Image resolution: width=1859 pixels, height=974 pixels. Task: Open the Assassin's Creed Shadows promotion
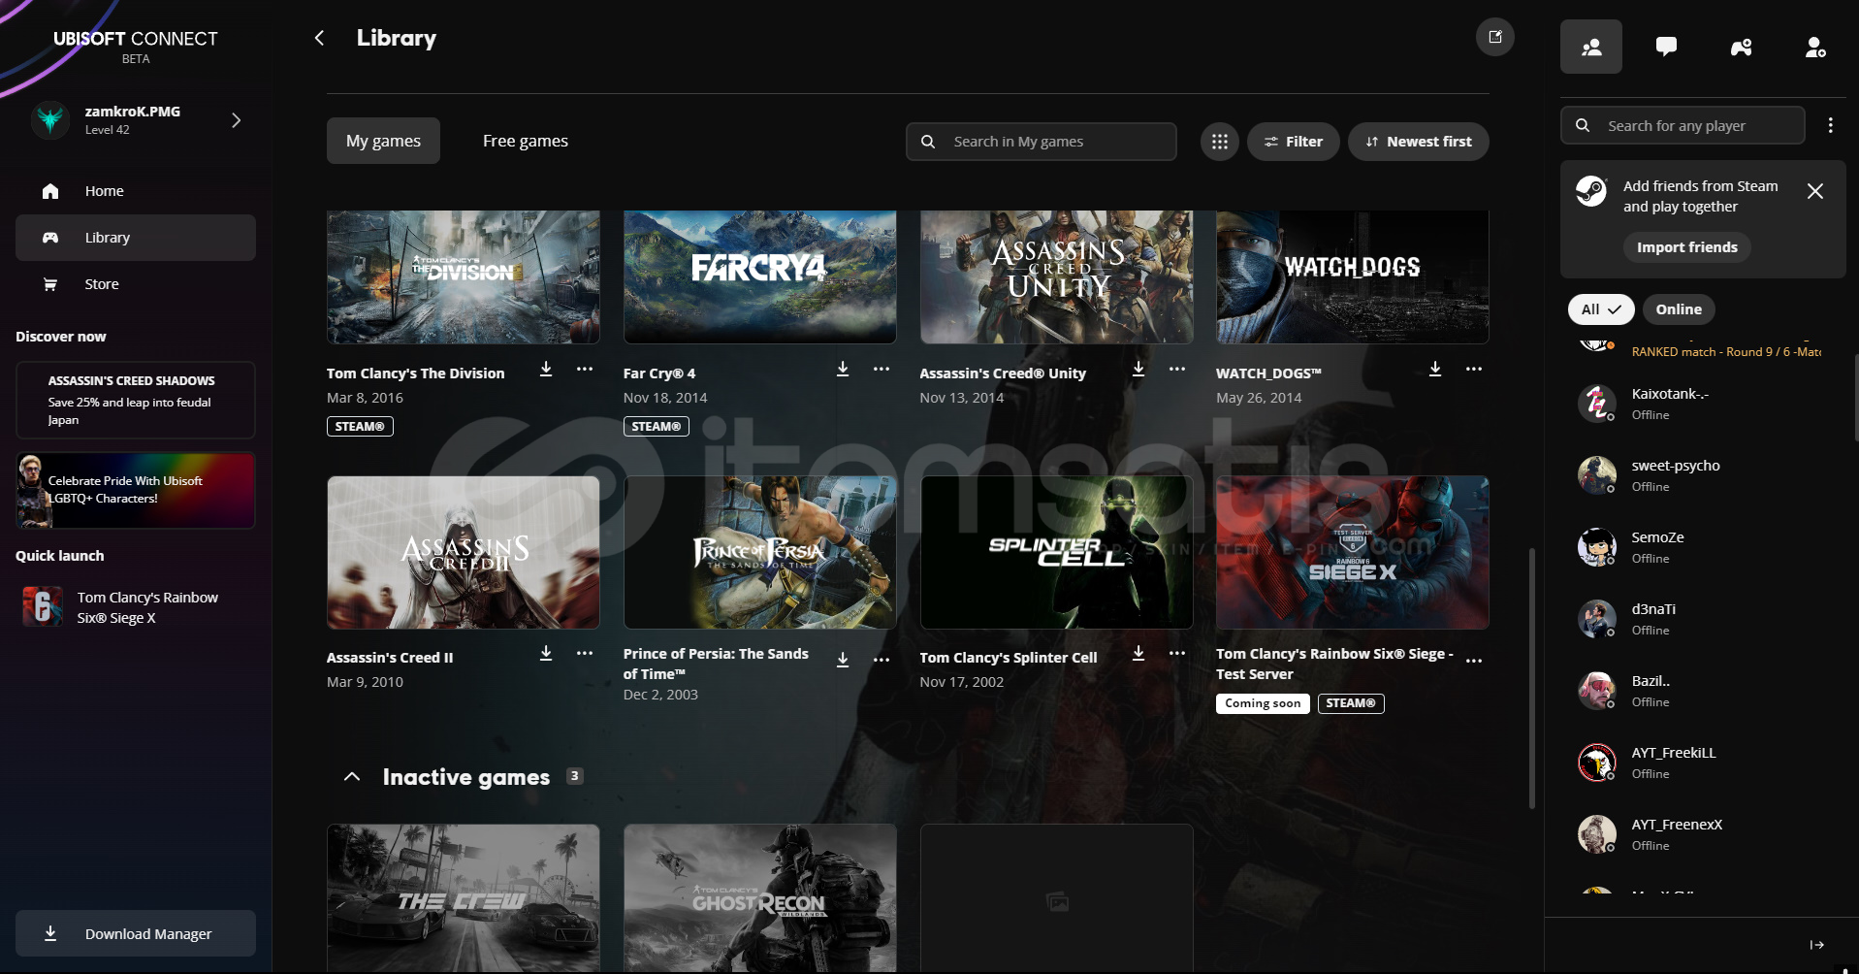point(136,400)
